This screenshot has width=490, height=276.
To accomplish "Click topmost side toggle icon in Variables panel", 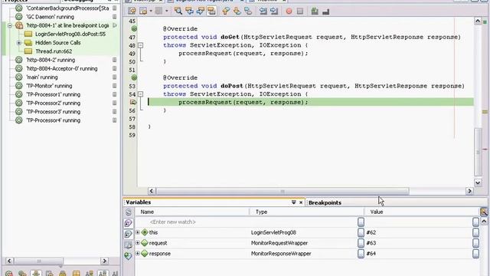I will (129, 212).
